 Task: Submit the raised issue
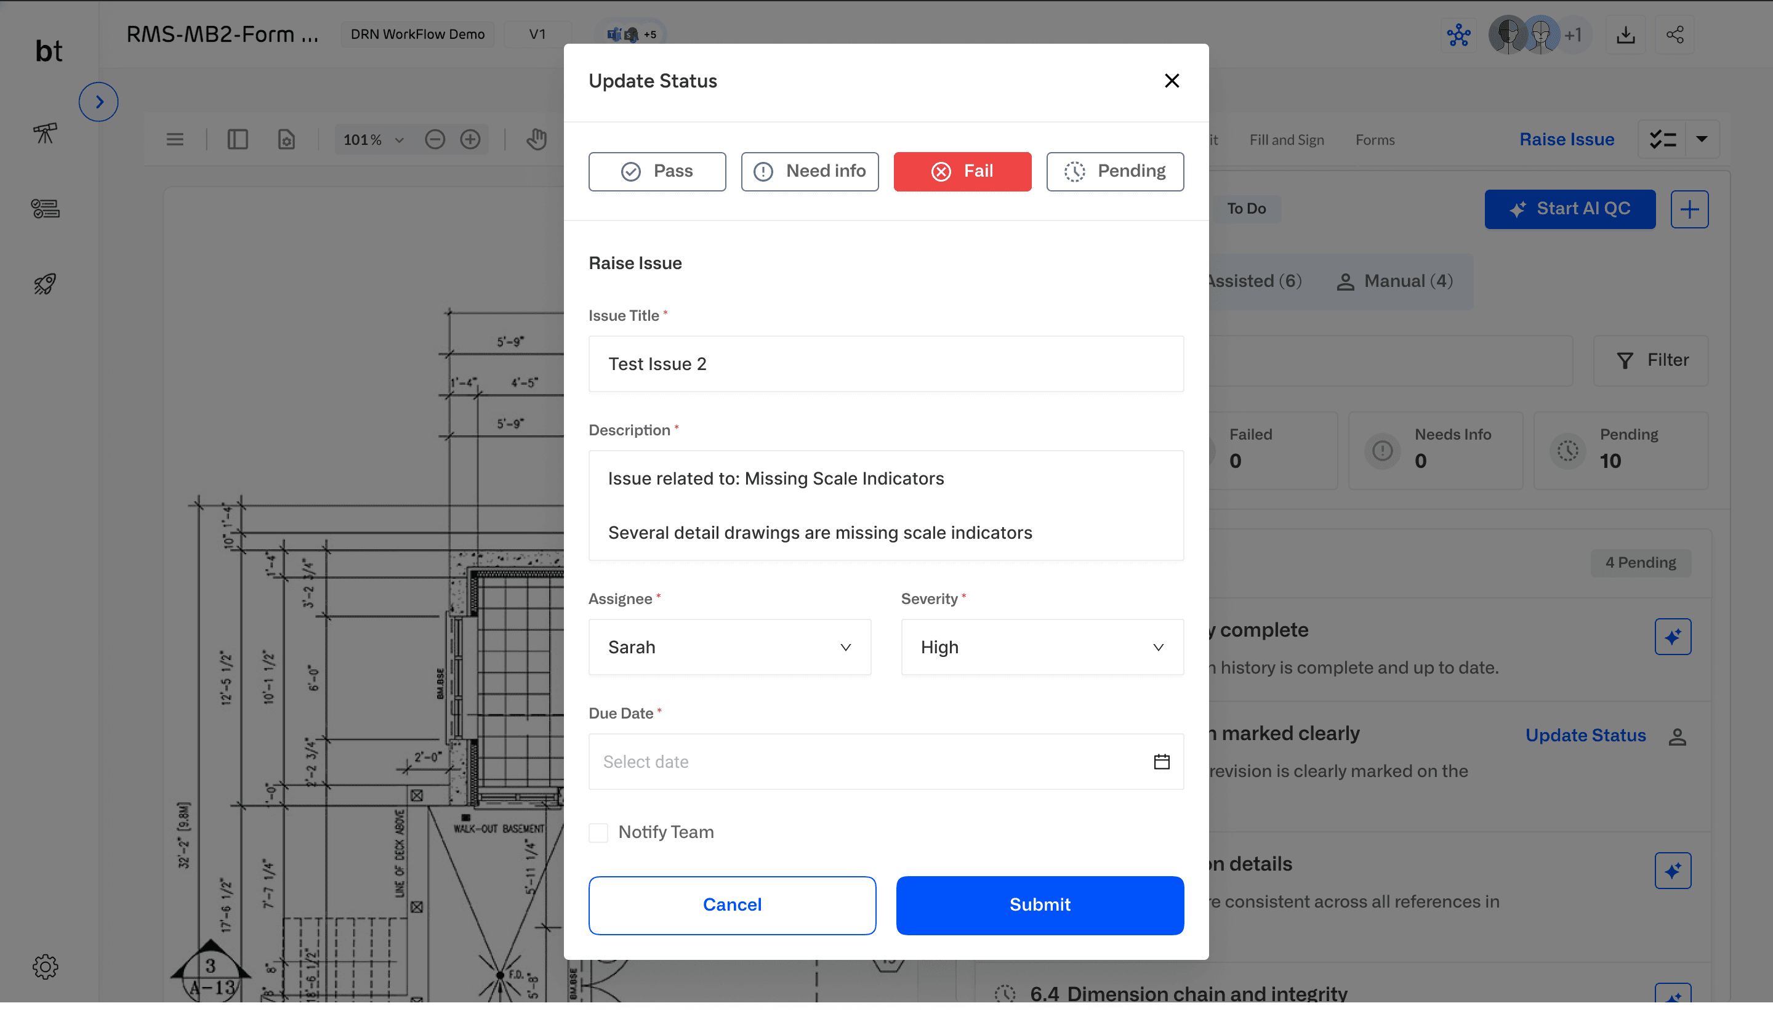[1040, 906]
